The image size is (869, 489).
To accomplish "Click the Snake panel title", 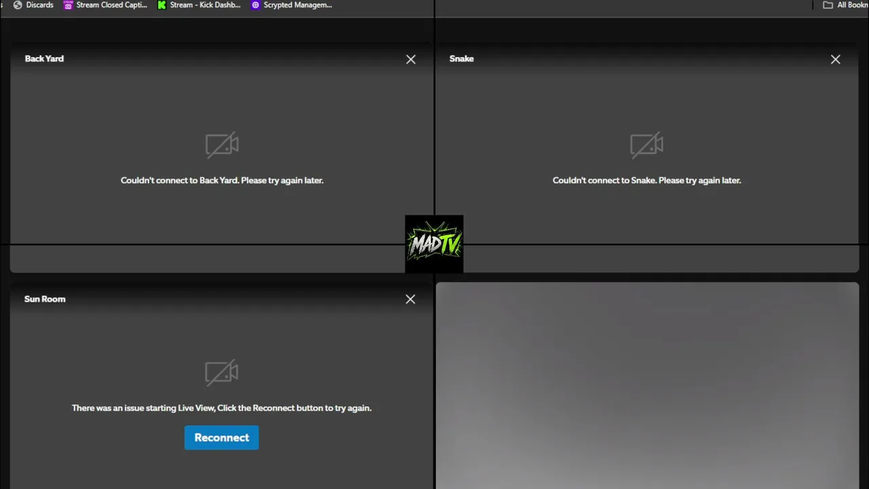I will tap(462, 58).
